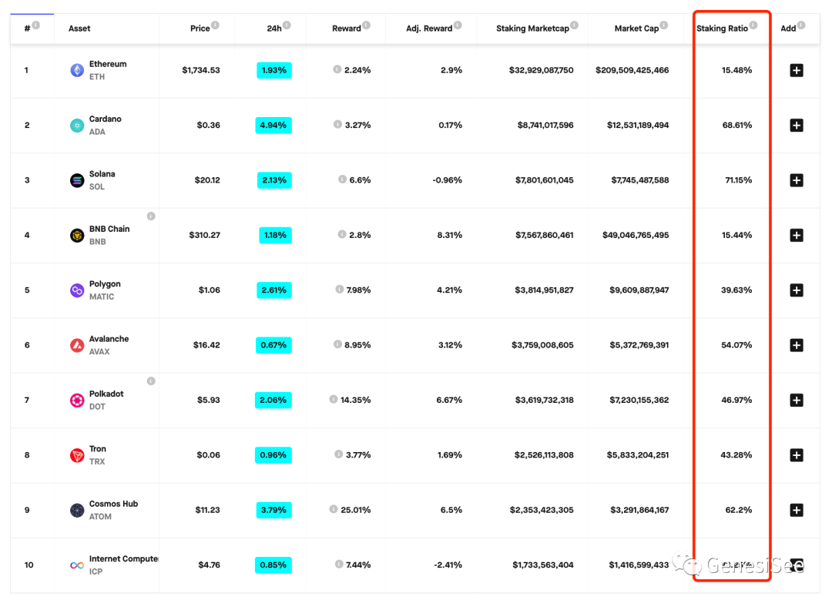
Task: Open info icon above BNB Chain asset
Action: pyautogui.click(x=151, y=216)
